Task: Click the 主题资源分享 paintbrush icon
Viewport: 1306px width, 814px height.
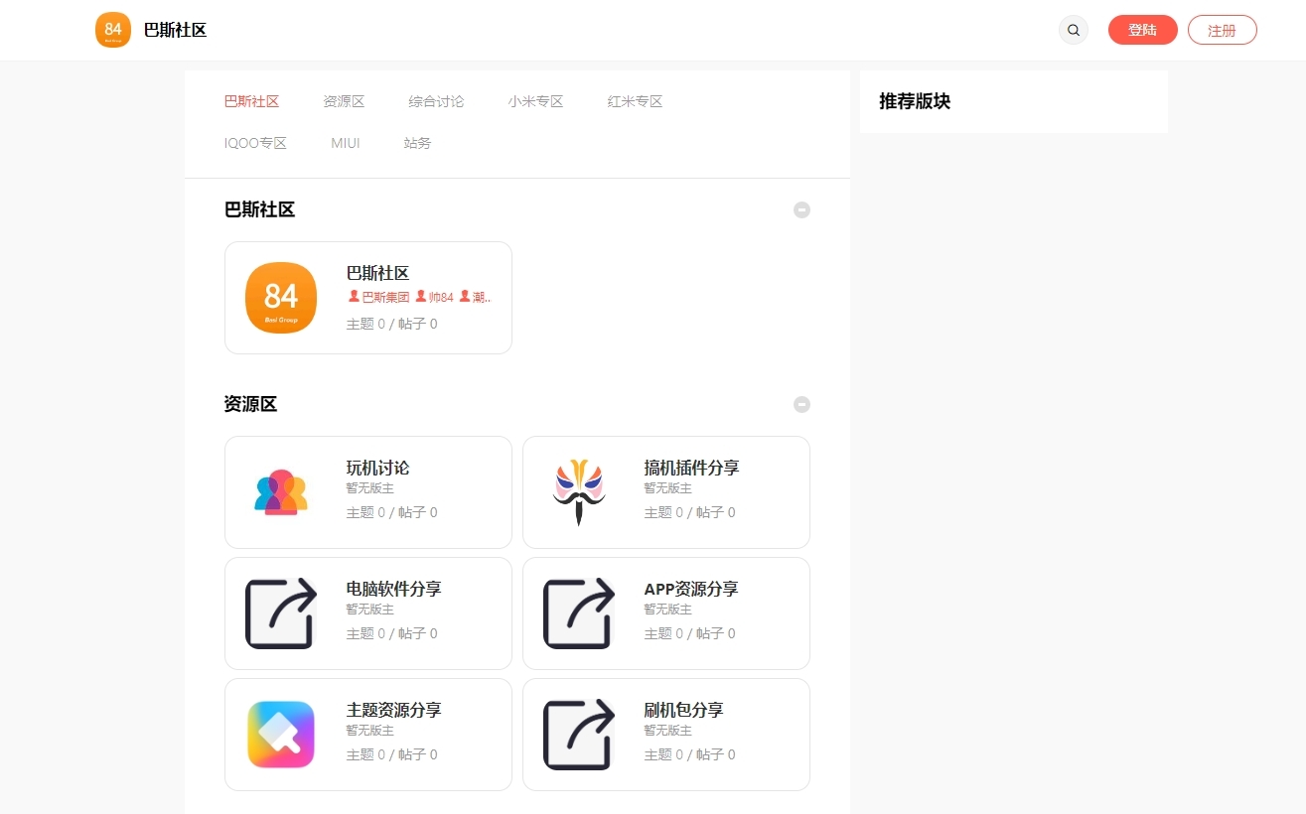Action: (x=281, y=735)
